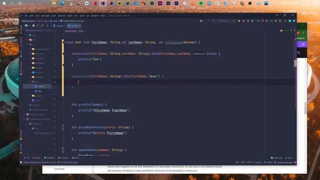Open project panel options menu icon
Viewport: 320px width, 180px height.
click(x=47, y=25)
